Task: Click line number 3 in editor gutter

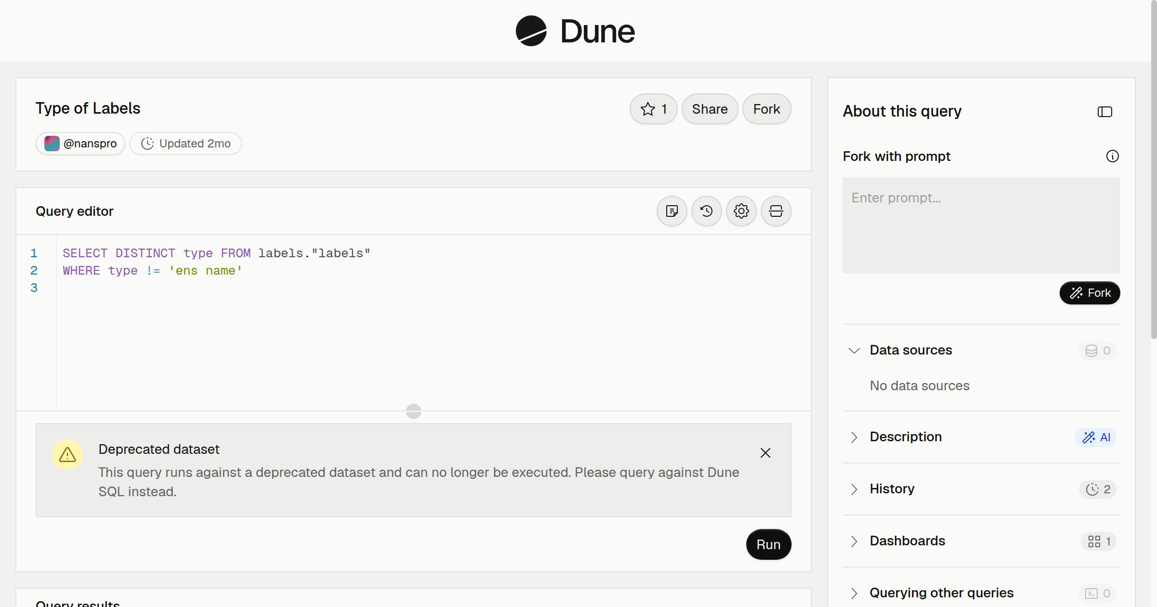Action: coord(34,288)
